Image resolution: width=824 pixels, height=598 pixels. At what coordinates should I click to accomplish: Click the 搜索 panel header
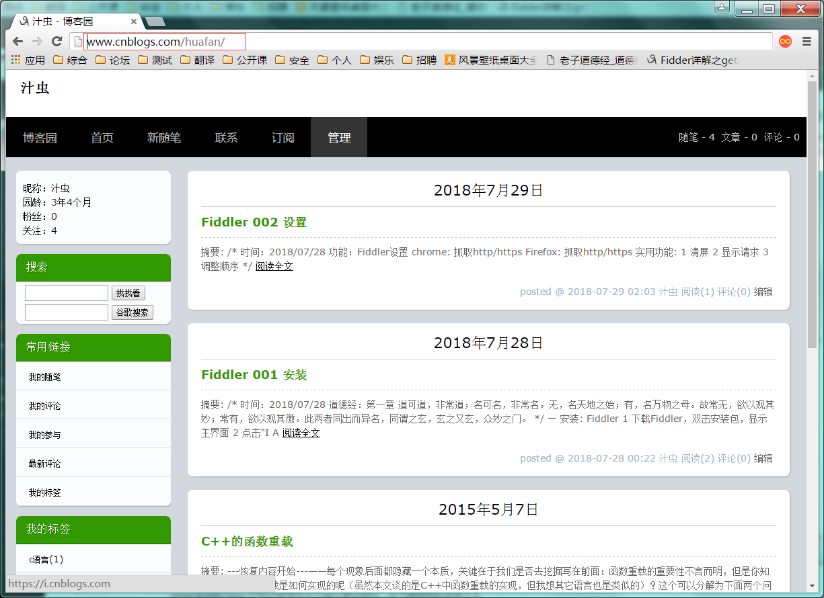tap(93, 267)
